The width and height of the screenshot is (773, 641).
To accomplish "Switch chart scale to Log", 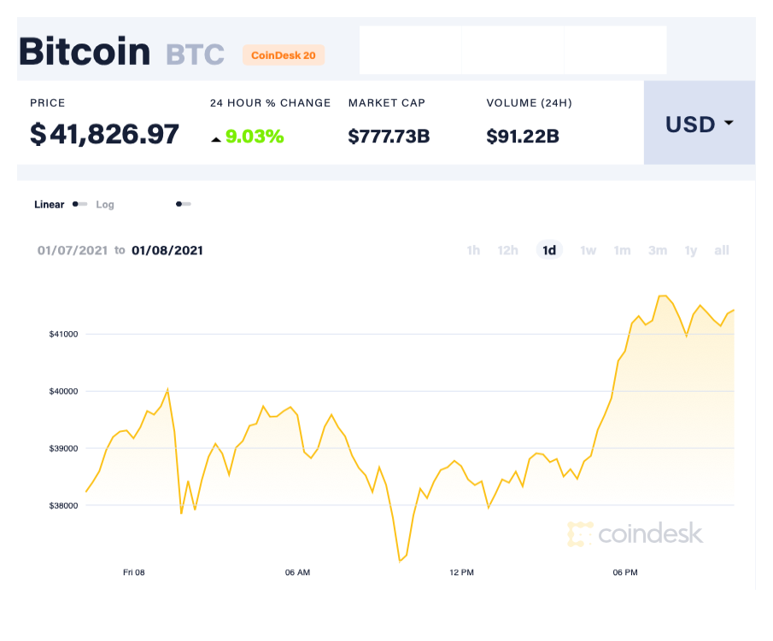I will click(105, 205).
